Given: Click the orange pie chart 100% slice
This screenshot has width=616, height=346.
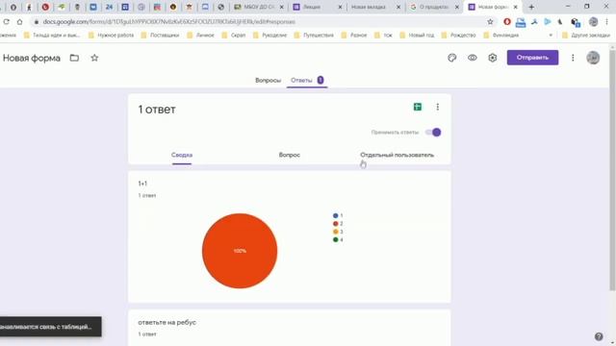Looking at the screenshot, I should (x=240, y=251).
